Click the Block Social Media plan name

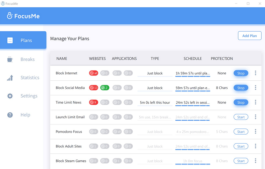(70, 88)
